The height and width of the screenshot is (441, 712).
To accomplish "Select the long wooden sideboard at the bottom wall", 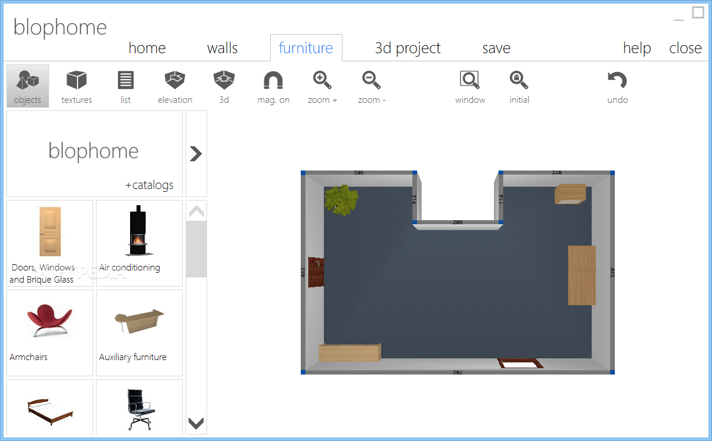I will pyautogui.click(x=350, y=352).
